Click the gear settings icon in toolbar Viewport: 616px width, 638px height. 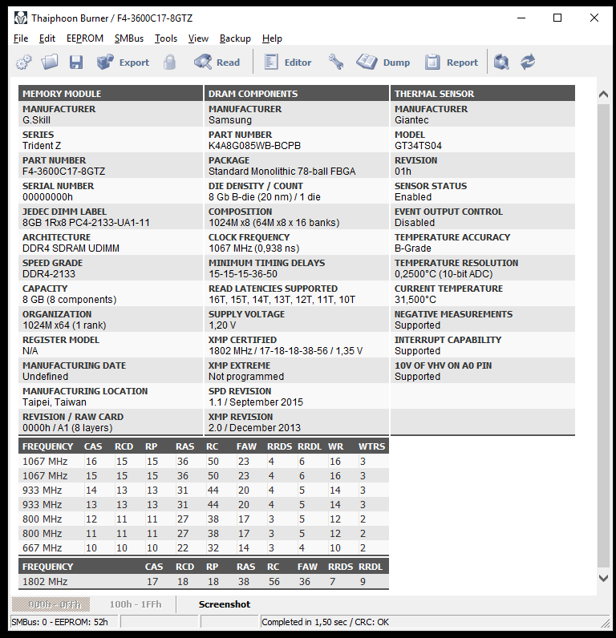(23, 63)
